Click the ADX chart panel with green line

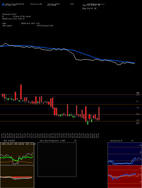pos(17,154)
